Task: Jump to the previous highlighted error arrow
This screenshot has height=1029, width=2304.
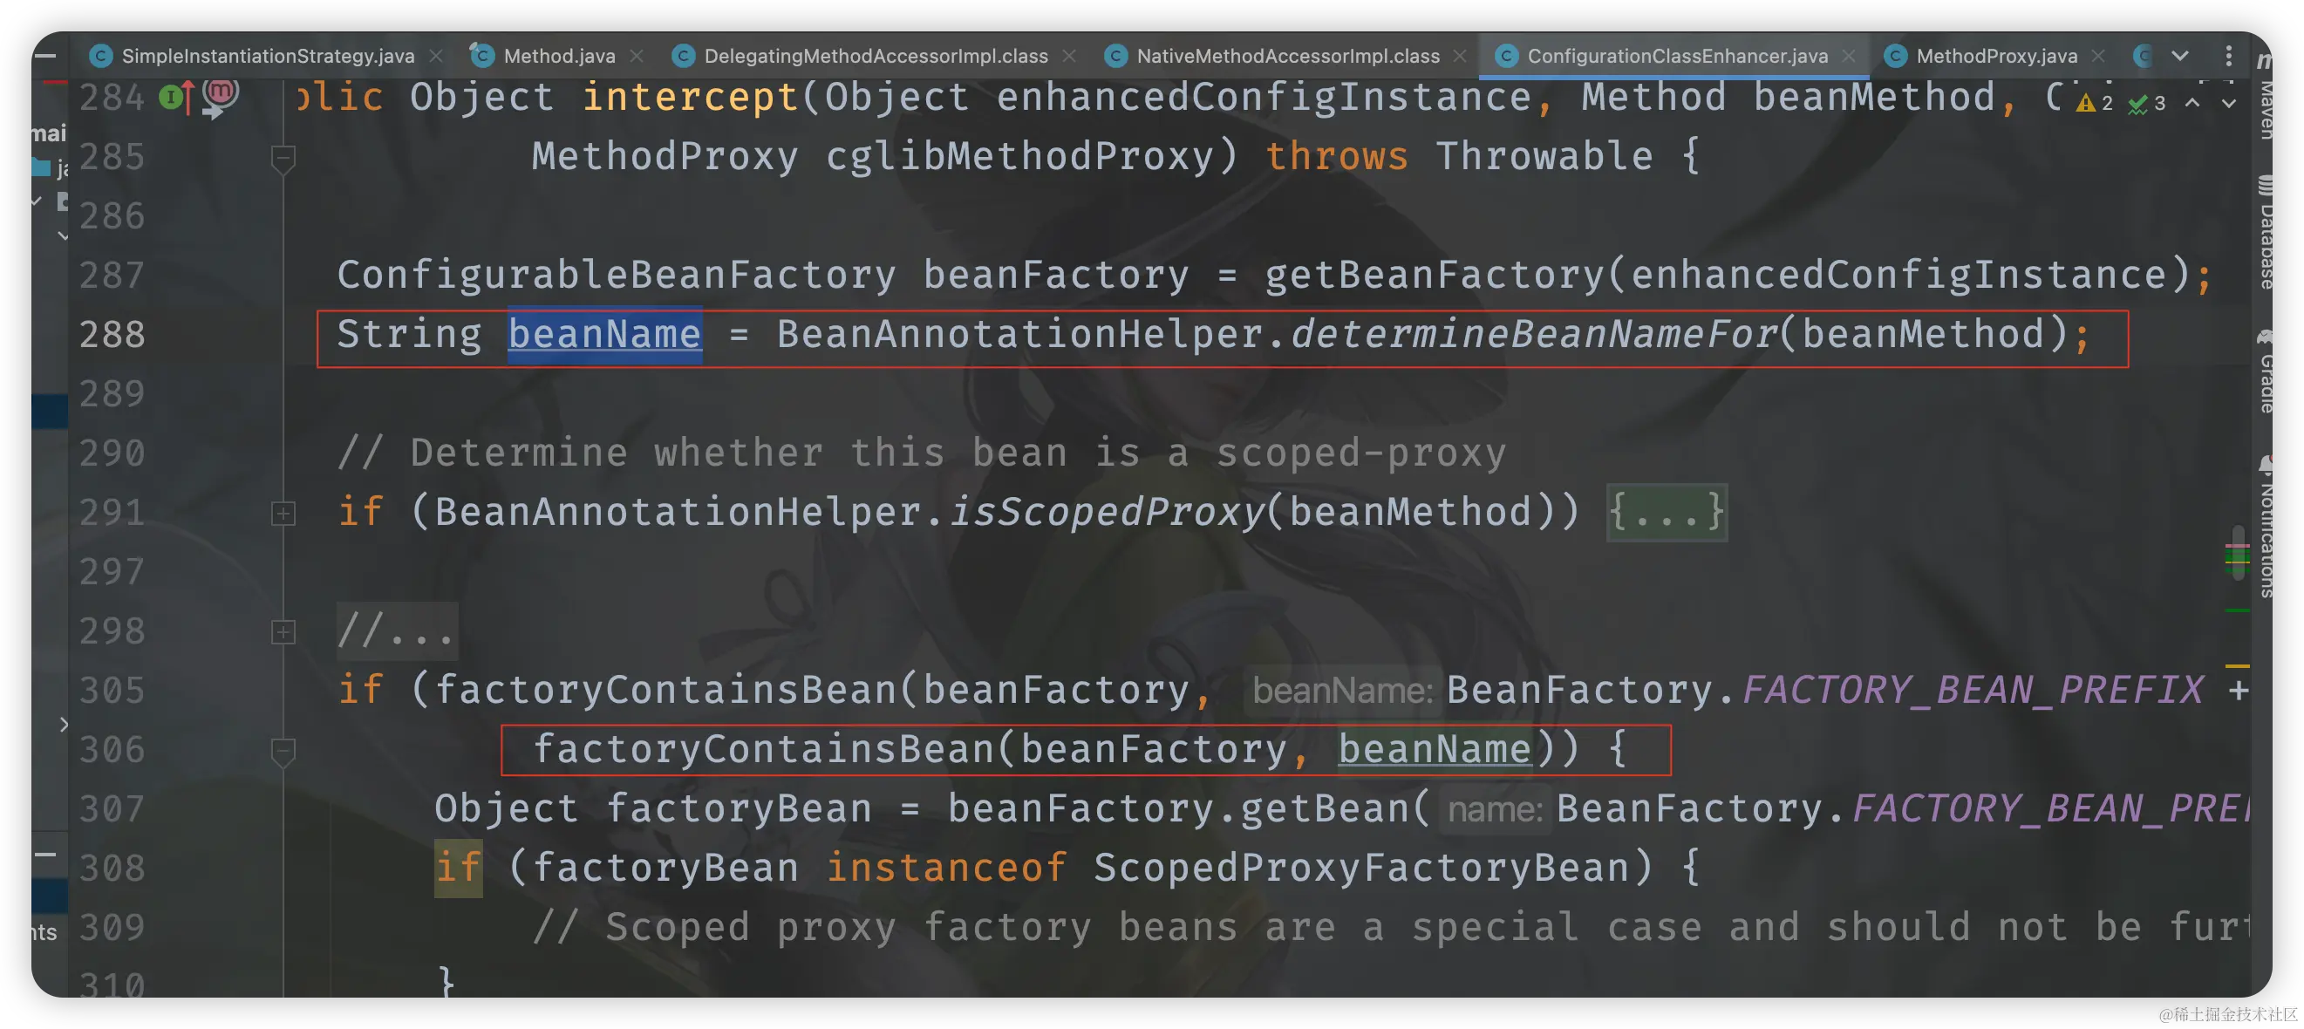Action: 2192,103
